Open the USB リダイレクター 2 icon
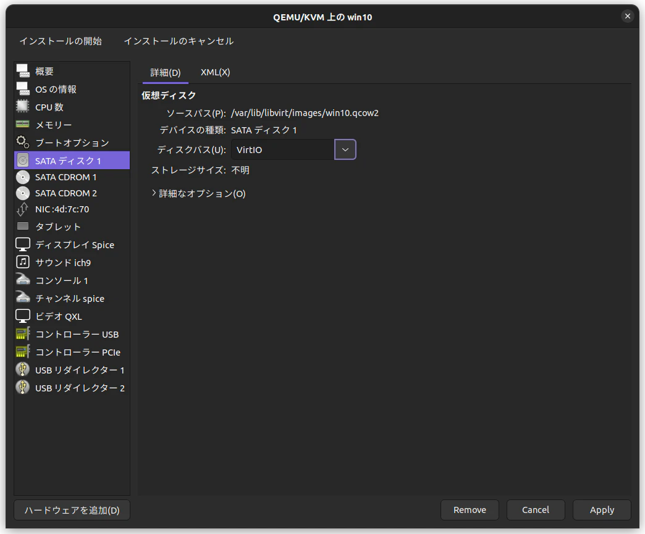The width and height of the screenshot is (645, 534). [23, 388]
